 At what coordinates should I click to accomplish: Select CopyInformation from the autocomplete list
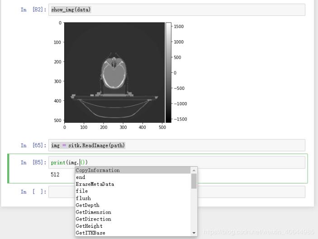[x=133, y=170]
